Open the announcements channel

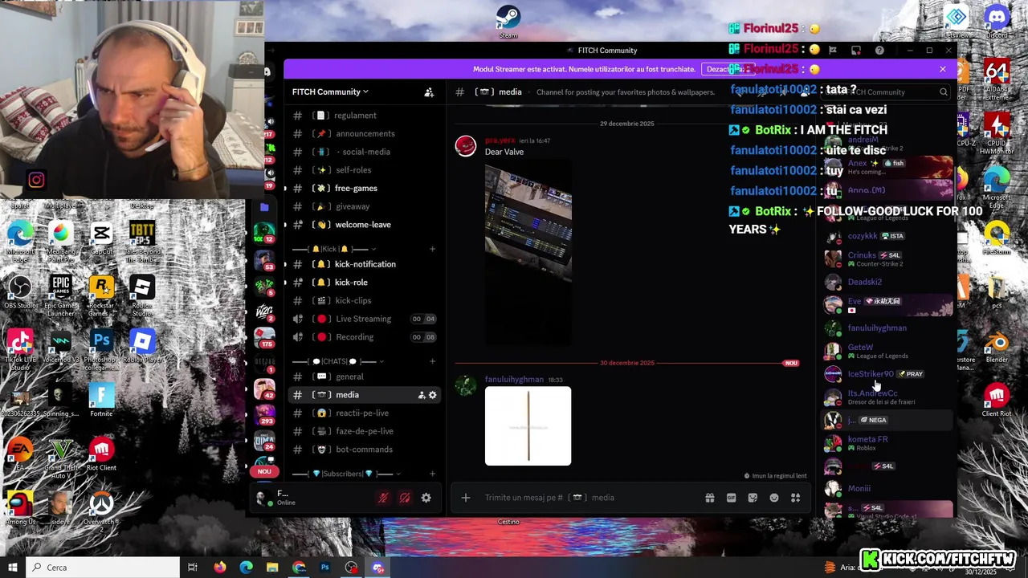[x=363, y=134]
